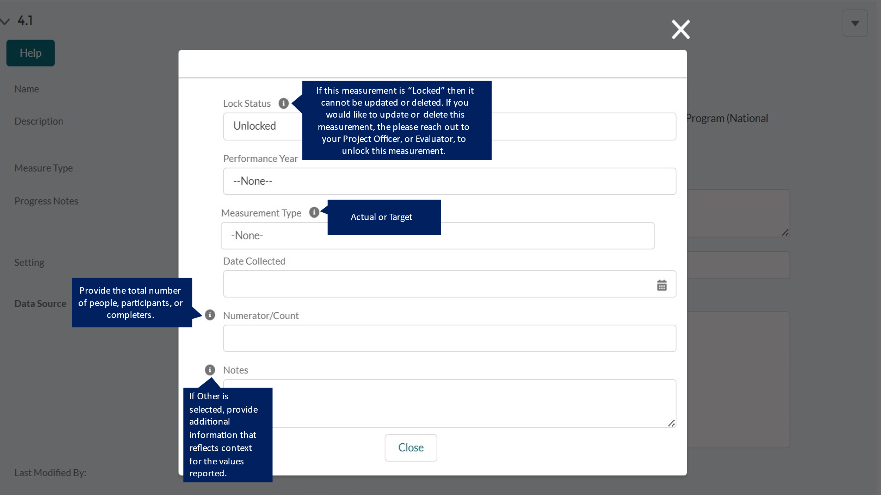Click into the Numerator/Count field
Viewport: 881px width, 495px height.
pyautogui.click(x=449, y=338)
